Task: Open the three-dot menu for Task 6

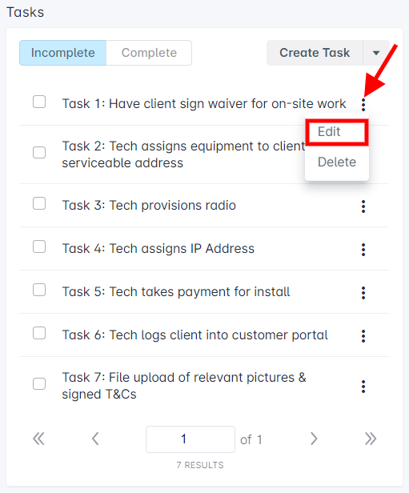Action: 363,336
